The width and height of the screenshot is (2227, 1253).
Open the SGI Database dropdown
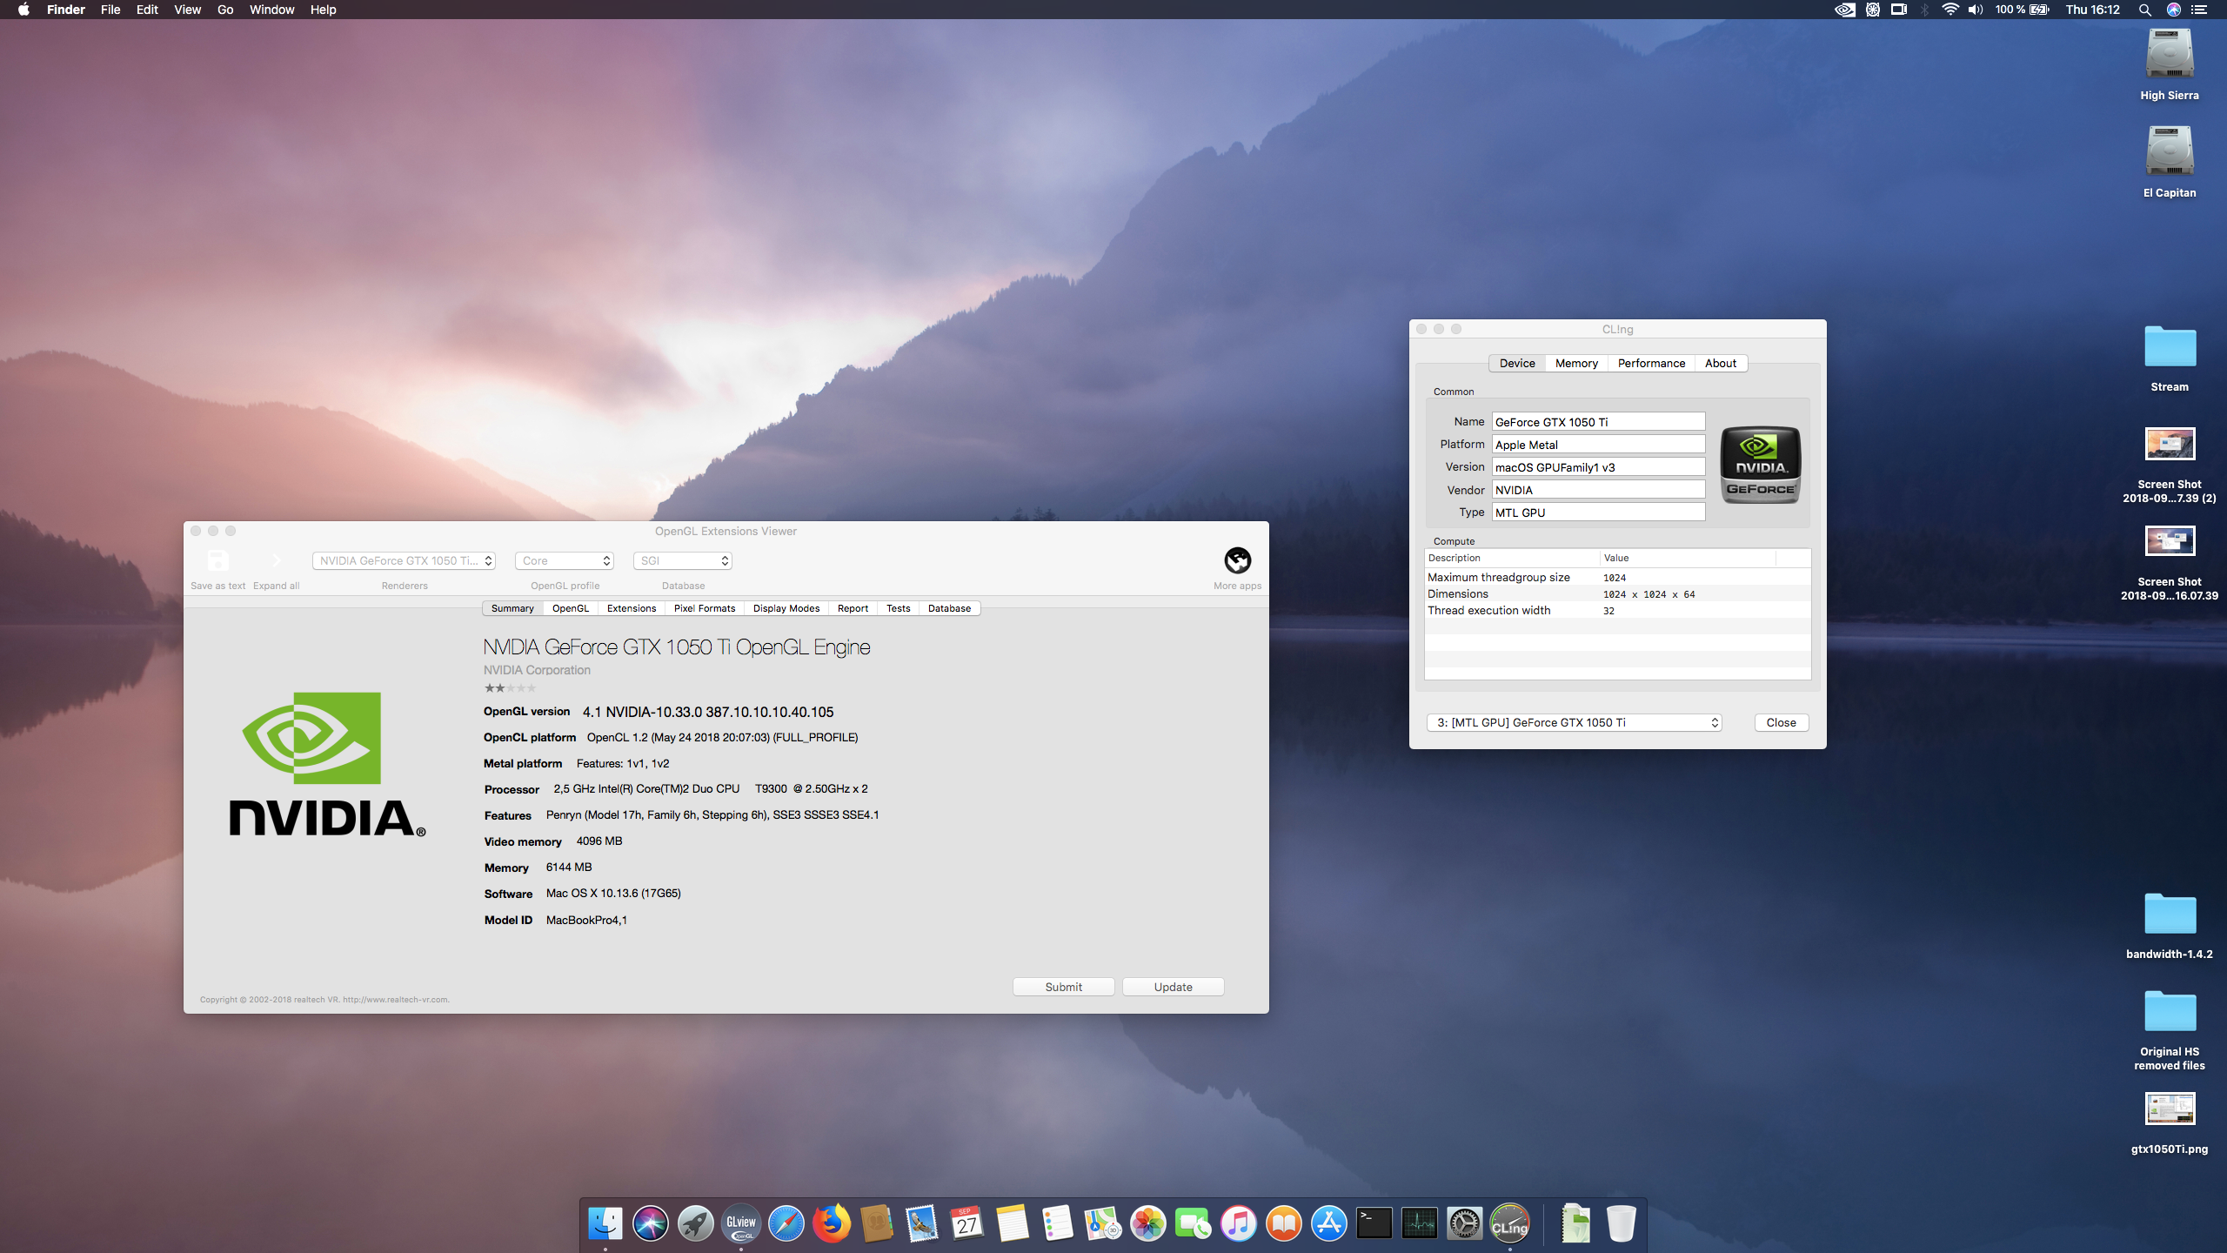683,560
